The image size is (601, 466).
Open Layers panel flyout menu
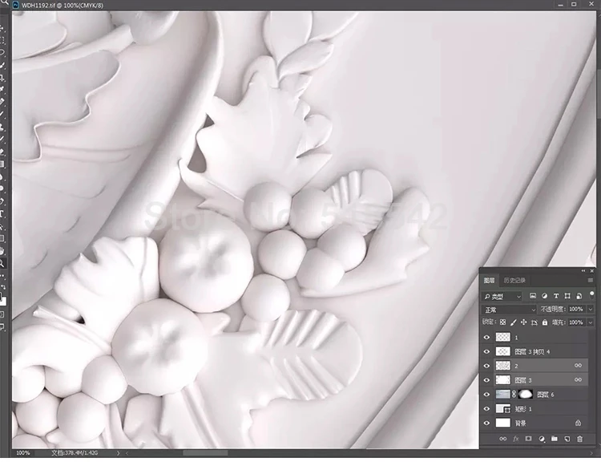[x=591, y=281]
